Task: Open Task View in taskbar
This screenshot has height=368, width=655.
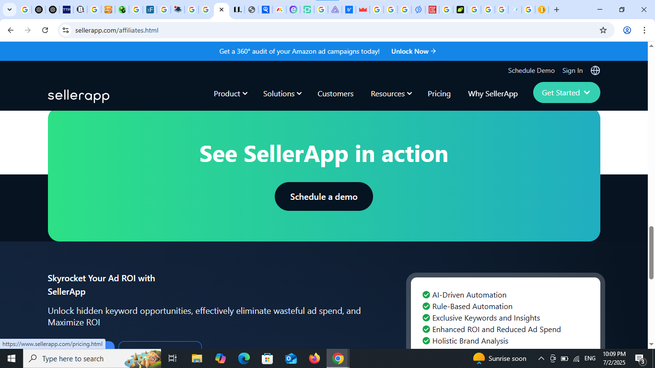Action: [173, 358]
